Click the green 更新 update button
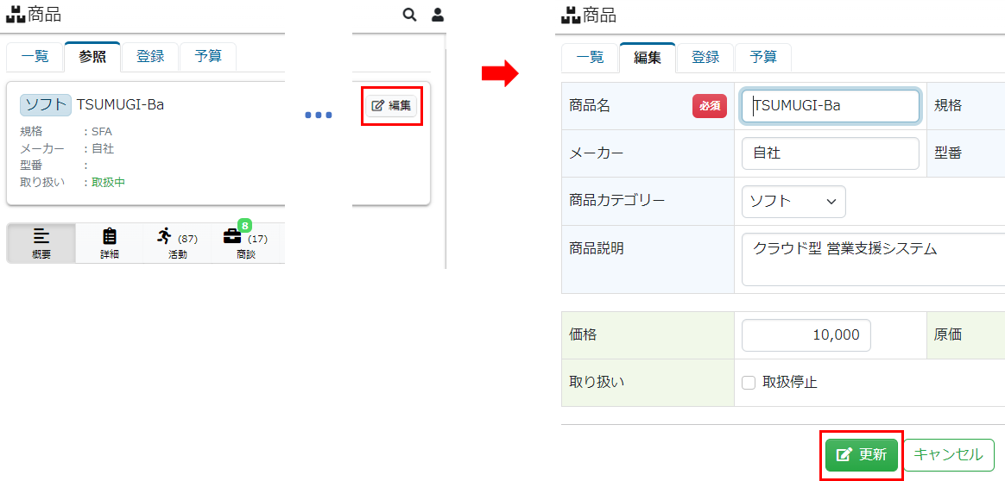This screenshot has height=481, width=1005. 862,455
